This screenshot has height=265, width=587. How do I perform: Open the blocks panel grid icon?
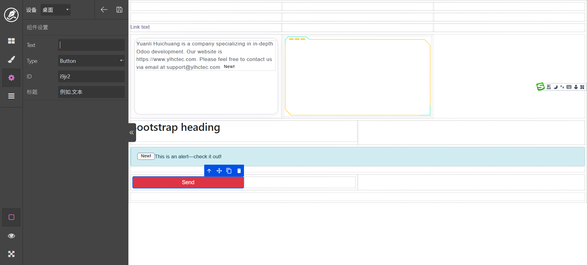pyautogui.click(x=11, y=41)
